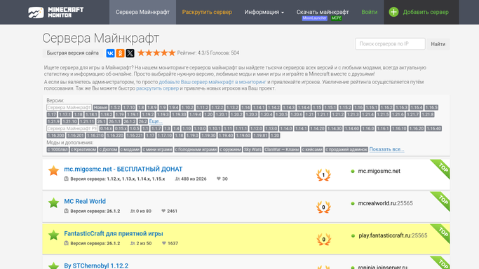Open the Раскрутить сервер menu item
This screenshot has width=479, height=269.
pyautogui.click(x=207, y=12)
